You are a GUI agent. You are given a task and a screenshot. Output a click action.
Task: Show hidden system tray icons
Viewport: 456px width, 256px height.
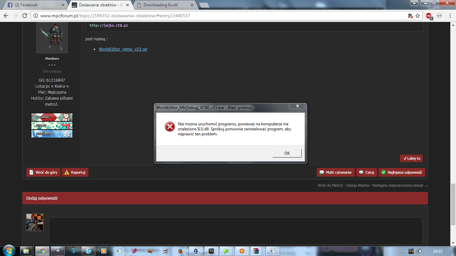tap(403, 251)
